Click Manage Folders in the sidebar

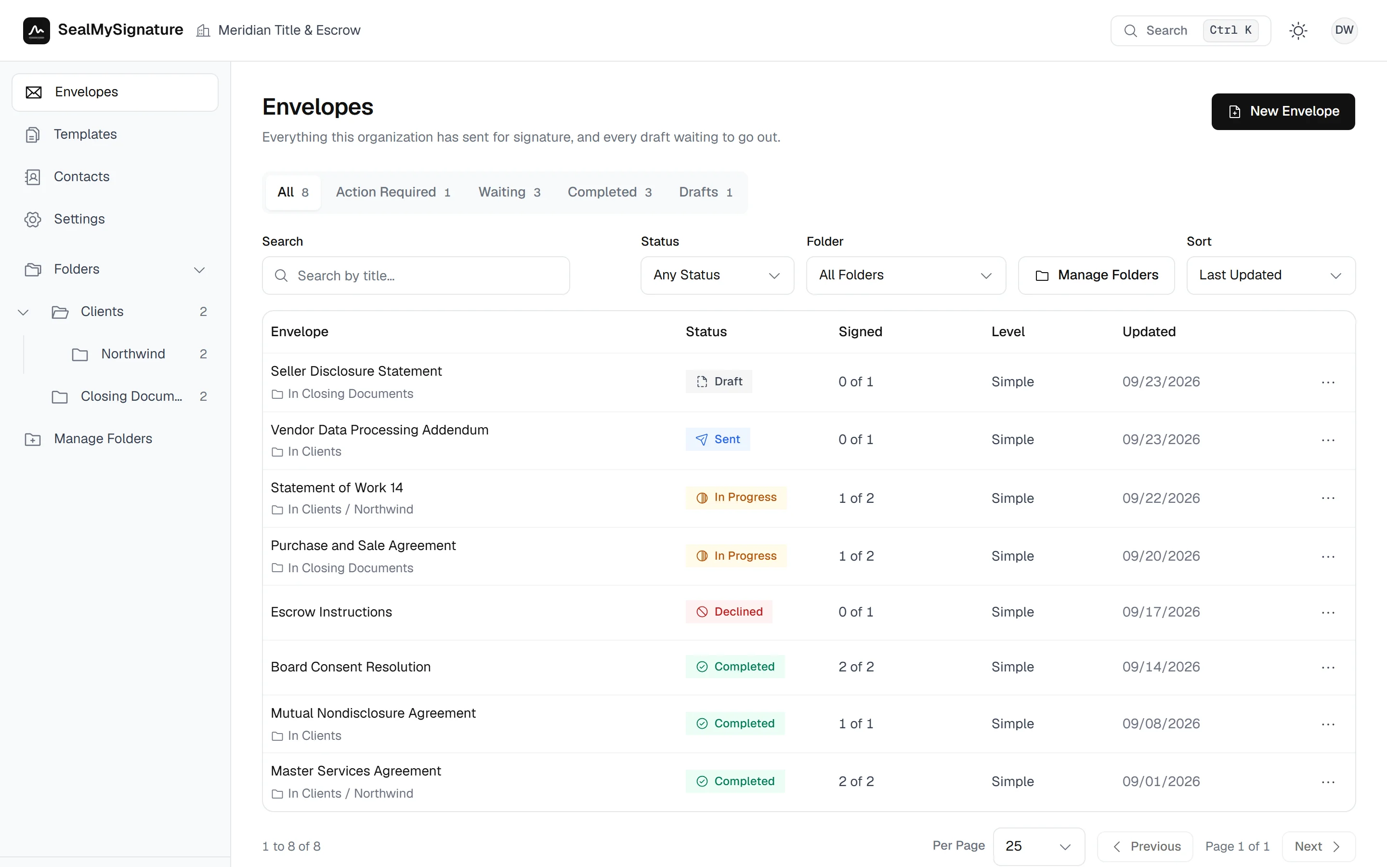(115, 439)
